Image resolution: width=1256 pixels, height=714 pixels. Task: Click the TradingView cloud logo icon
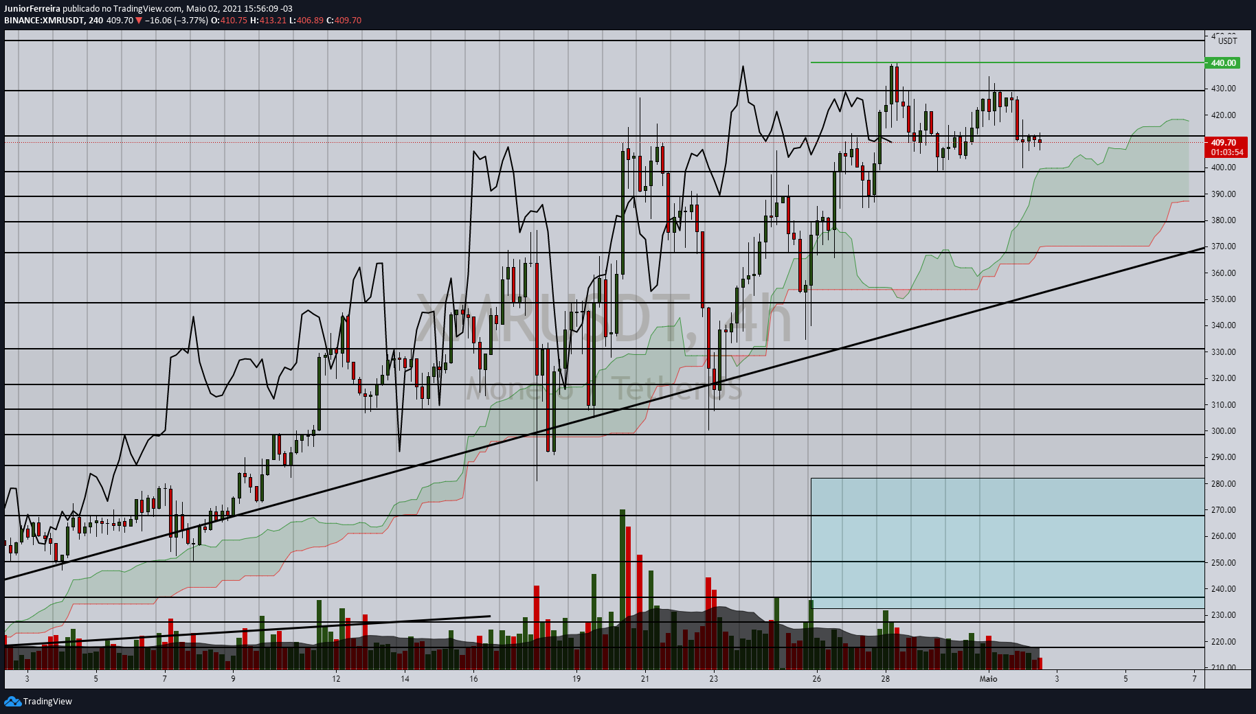pos(12,701)
